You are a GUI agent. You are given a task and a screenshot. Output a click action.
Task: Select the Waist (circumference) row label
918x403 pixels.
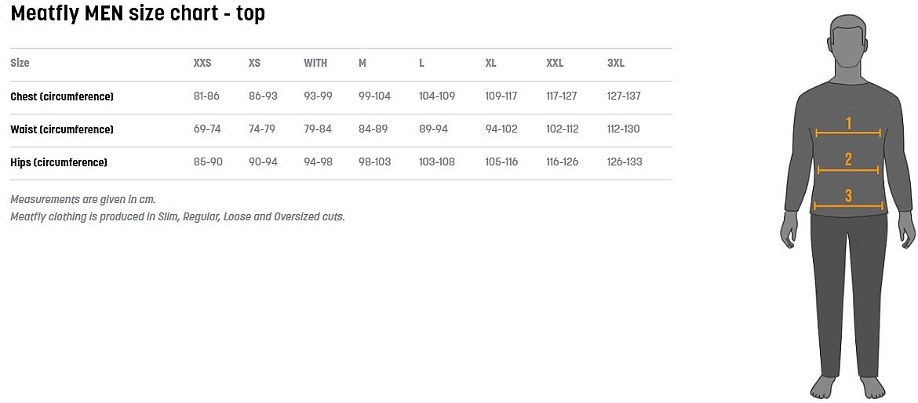tap(62, 129)
